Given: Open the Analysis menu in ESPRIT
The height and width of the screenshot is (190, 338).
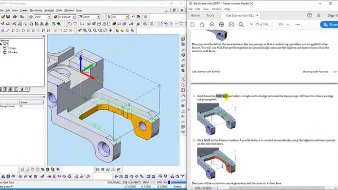Looking at the screenshot, I should tap(49, 11).
